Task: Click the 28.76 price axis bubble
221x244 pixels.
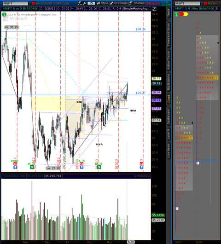Action: [157, 78]
